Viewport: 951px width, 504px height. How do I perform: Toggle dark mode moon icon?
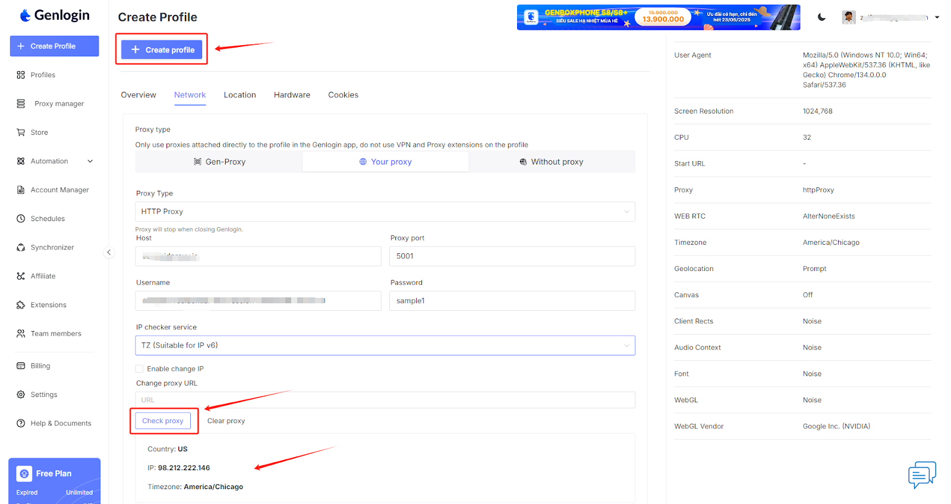[x=821, y=17]
